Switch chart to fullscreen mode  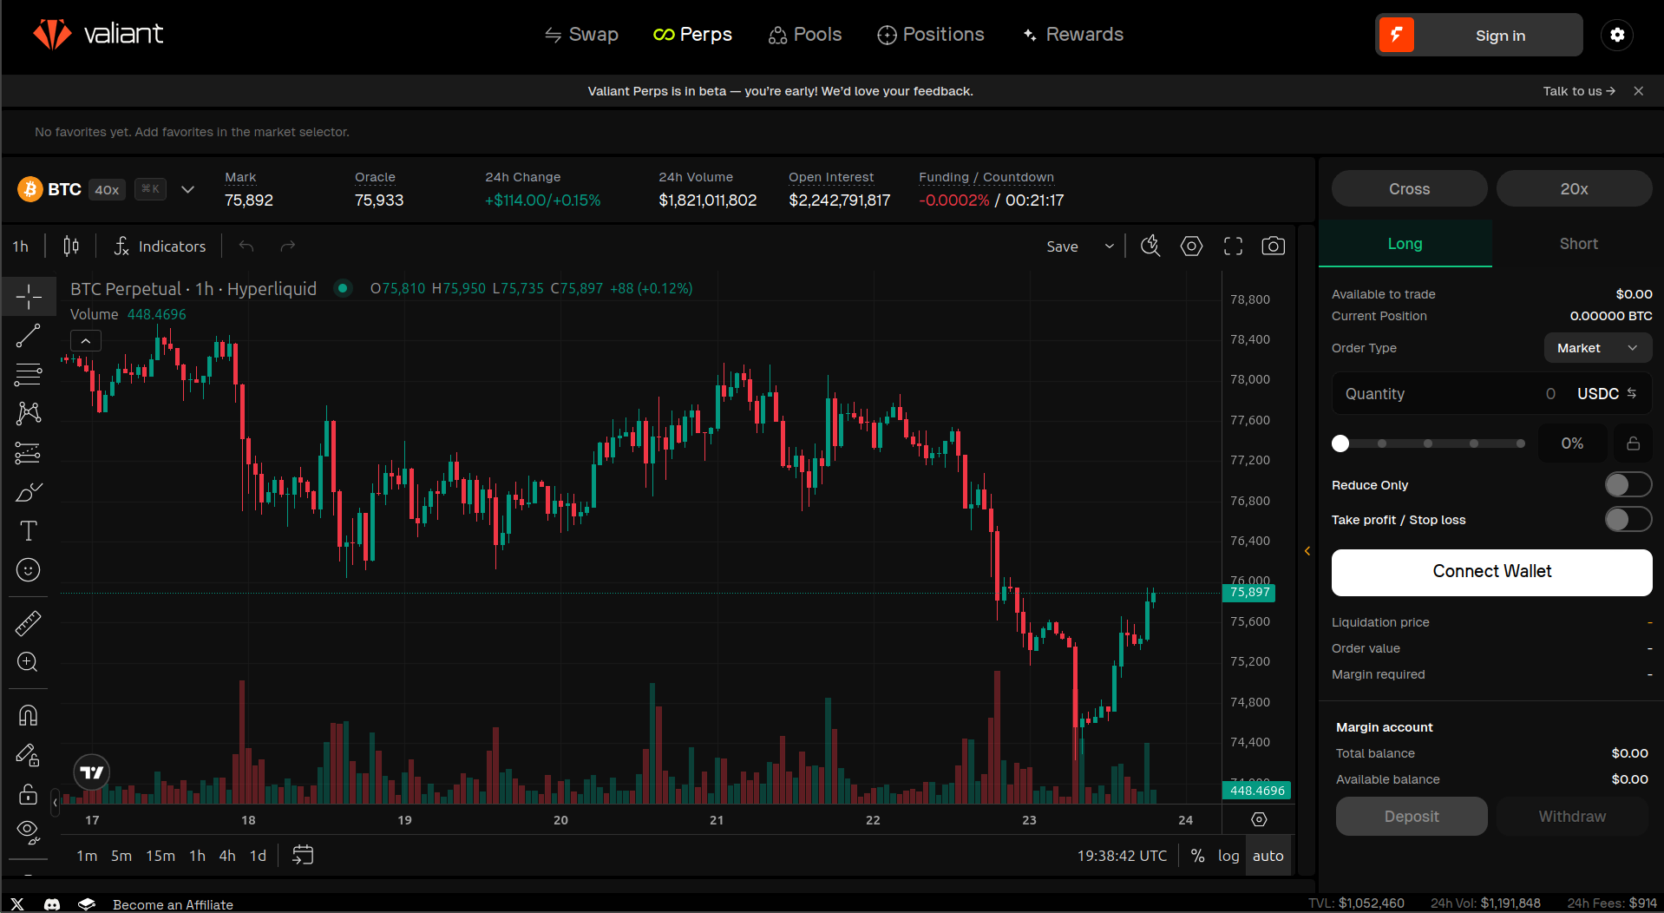1233,246
